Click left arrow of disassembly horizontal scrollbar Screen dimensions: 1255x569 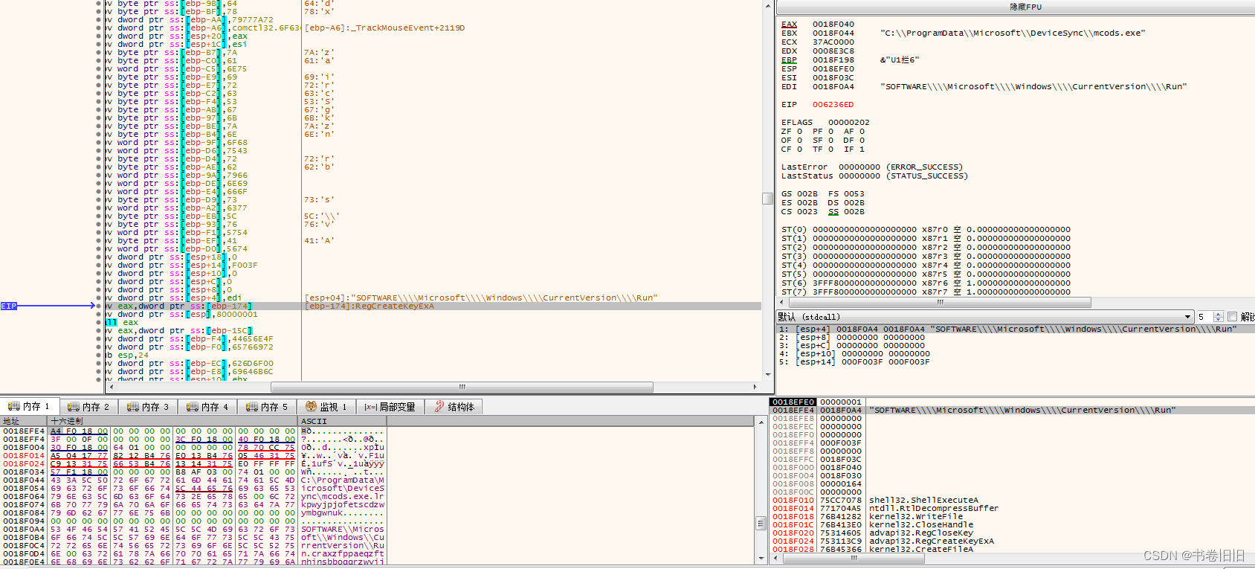coord(111,387)
